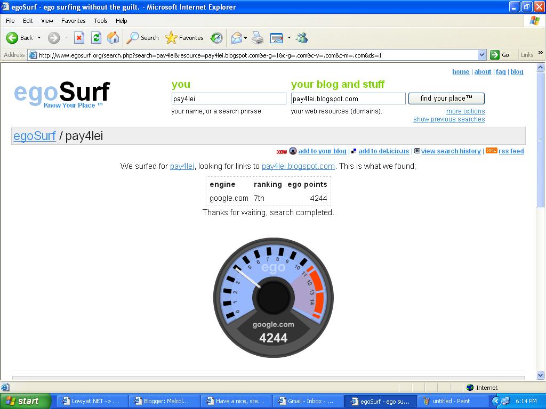Go to Home page icon
The width and height of the screenshot is (546, 409).
click(113, 38)
